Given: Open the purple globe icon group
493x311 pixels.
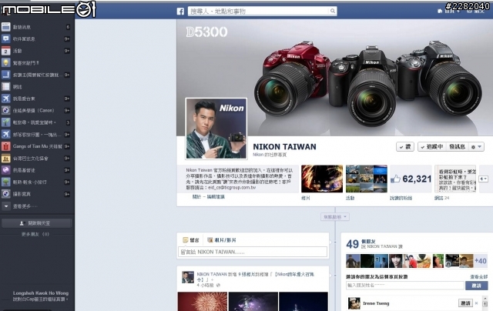Looking at the screenshot, I should coord(5,170).
